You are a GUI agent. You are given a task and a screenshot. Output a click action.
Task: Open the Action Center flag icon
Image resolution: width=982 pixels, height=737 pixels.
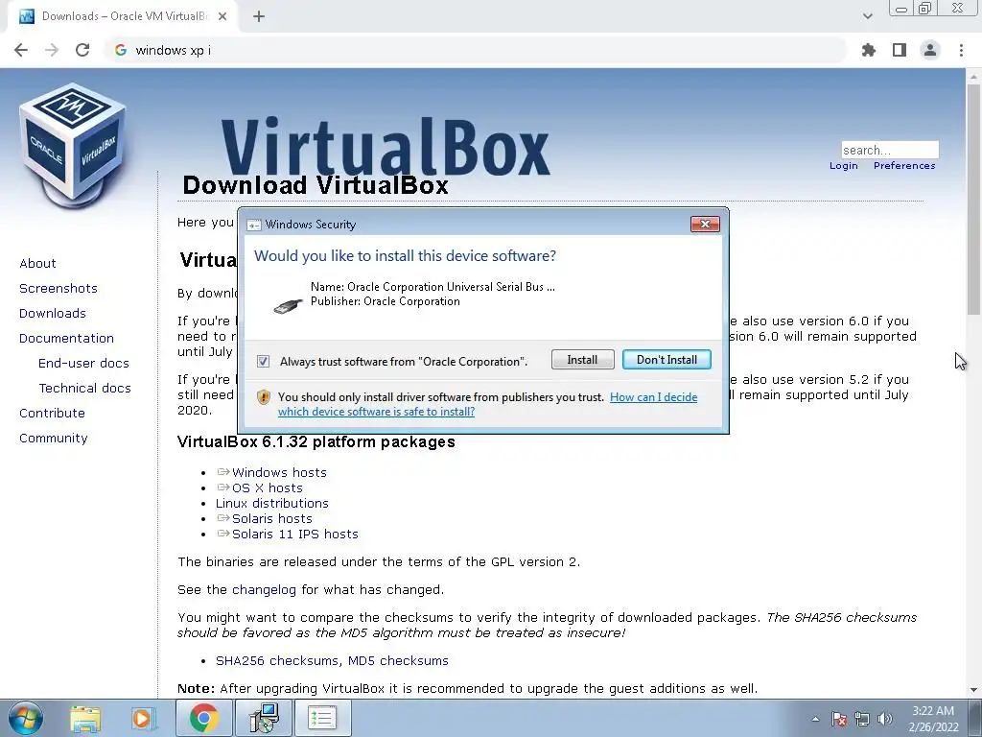point(839,719)
